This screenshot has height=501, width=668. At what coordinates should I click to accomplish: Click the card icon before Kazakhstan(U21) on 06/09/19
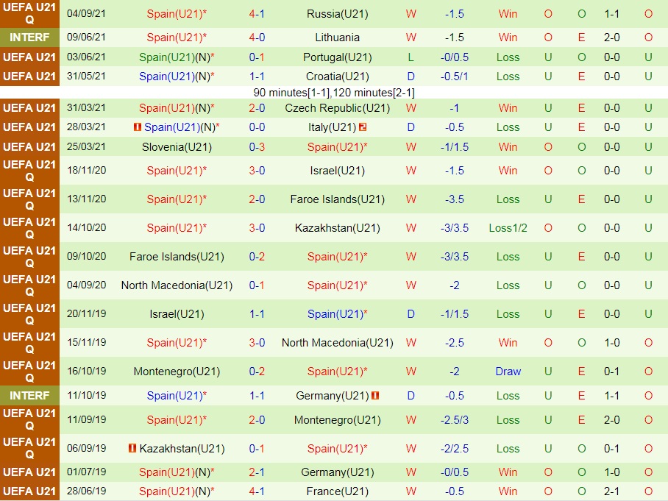tap(132, 448)
